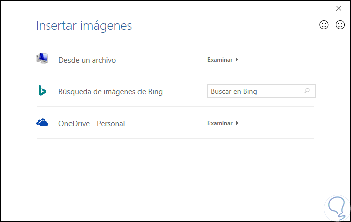Open Examinar next to OneDrive - Personal
351x222 pixels.
(220, 123)
